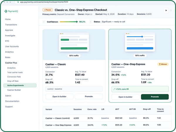
Task: Collapse the Cashier Plus section
Action: point(11,63)
